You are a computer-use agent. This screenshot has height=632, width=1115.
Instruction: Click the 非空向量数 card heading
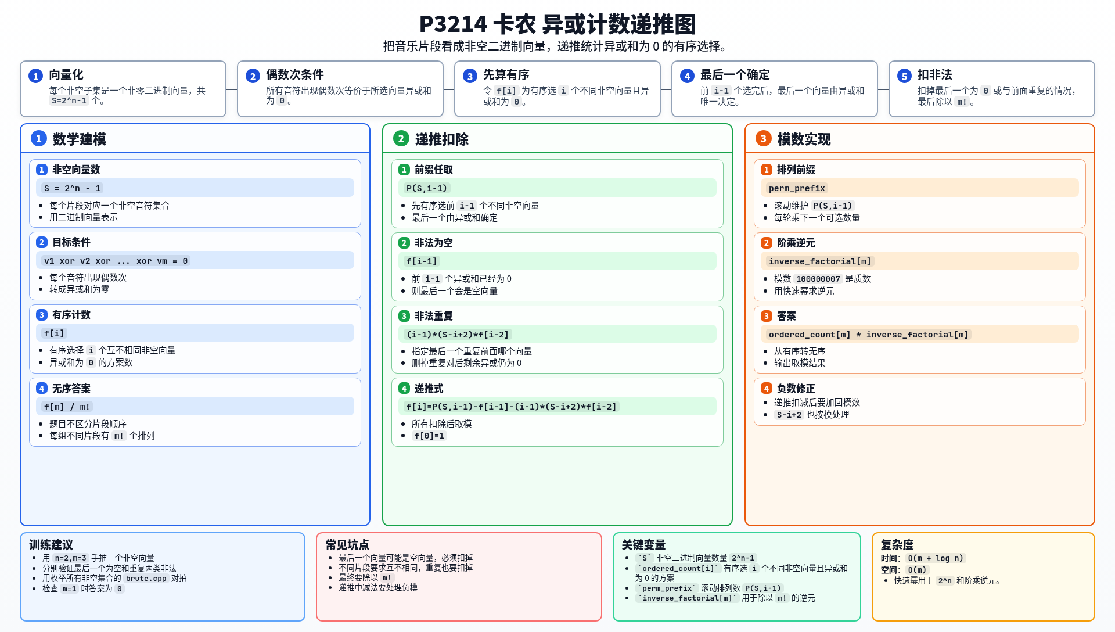(76, 170)
